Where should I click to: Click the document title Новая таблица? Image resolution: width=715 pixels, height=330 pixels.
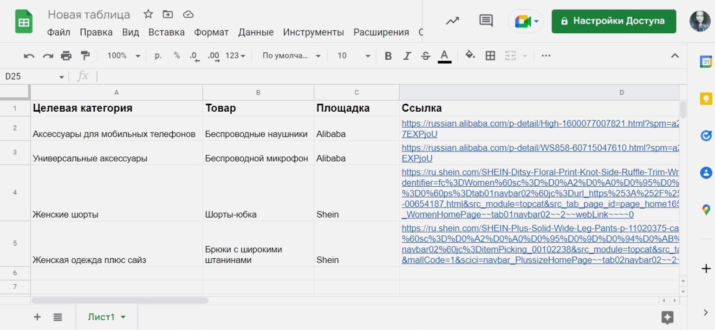89,14
